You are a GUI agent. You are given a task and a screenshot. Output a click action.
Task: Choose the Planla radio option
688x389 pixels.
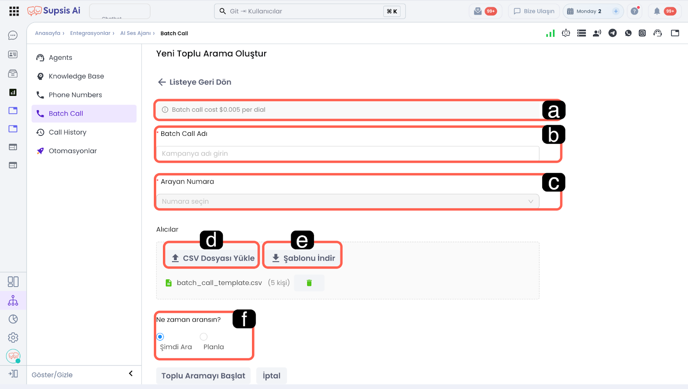(204, 337)
